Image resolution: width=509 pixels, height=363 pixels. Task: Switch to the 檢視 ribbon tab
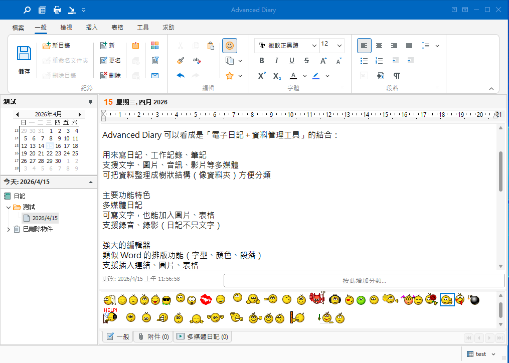pyautogui.click(x=66, y=28)
